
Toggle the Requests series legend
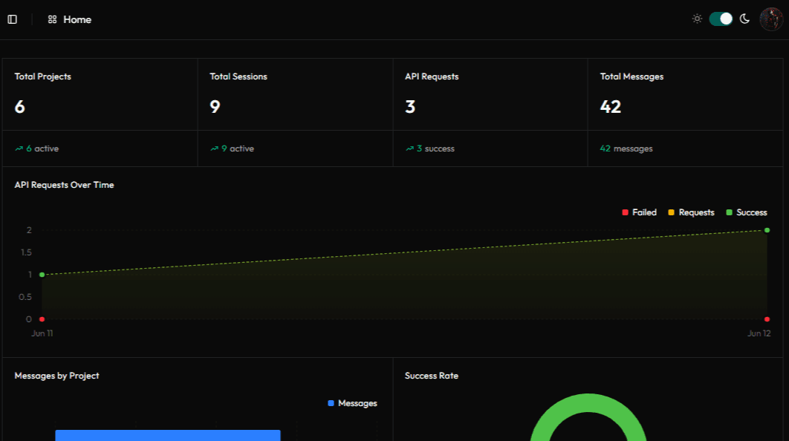pos(691,212)
